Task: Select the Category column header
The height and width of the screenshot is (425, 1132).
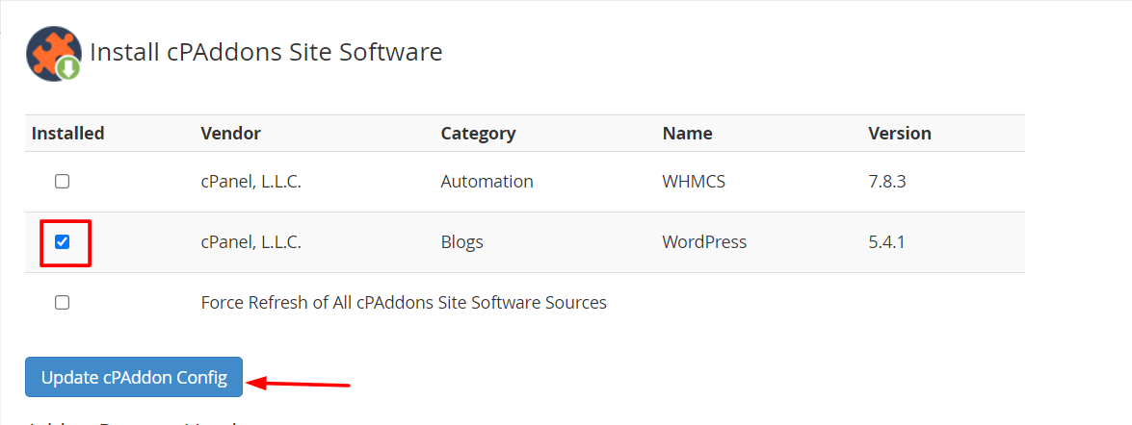Action: [478, 134]
